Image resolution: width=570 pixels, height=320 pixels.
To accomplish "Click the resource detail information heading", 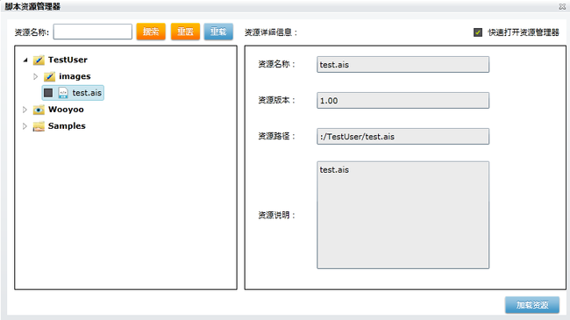I will (x=271, y=32).
